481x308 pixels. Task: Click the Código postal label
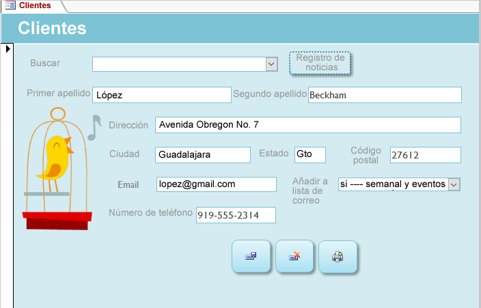click(366, 155)
